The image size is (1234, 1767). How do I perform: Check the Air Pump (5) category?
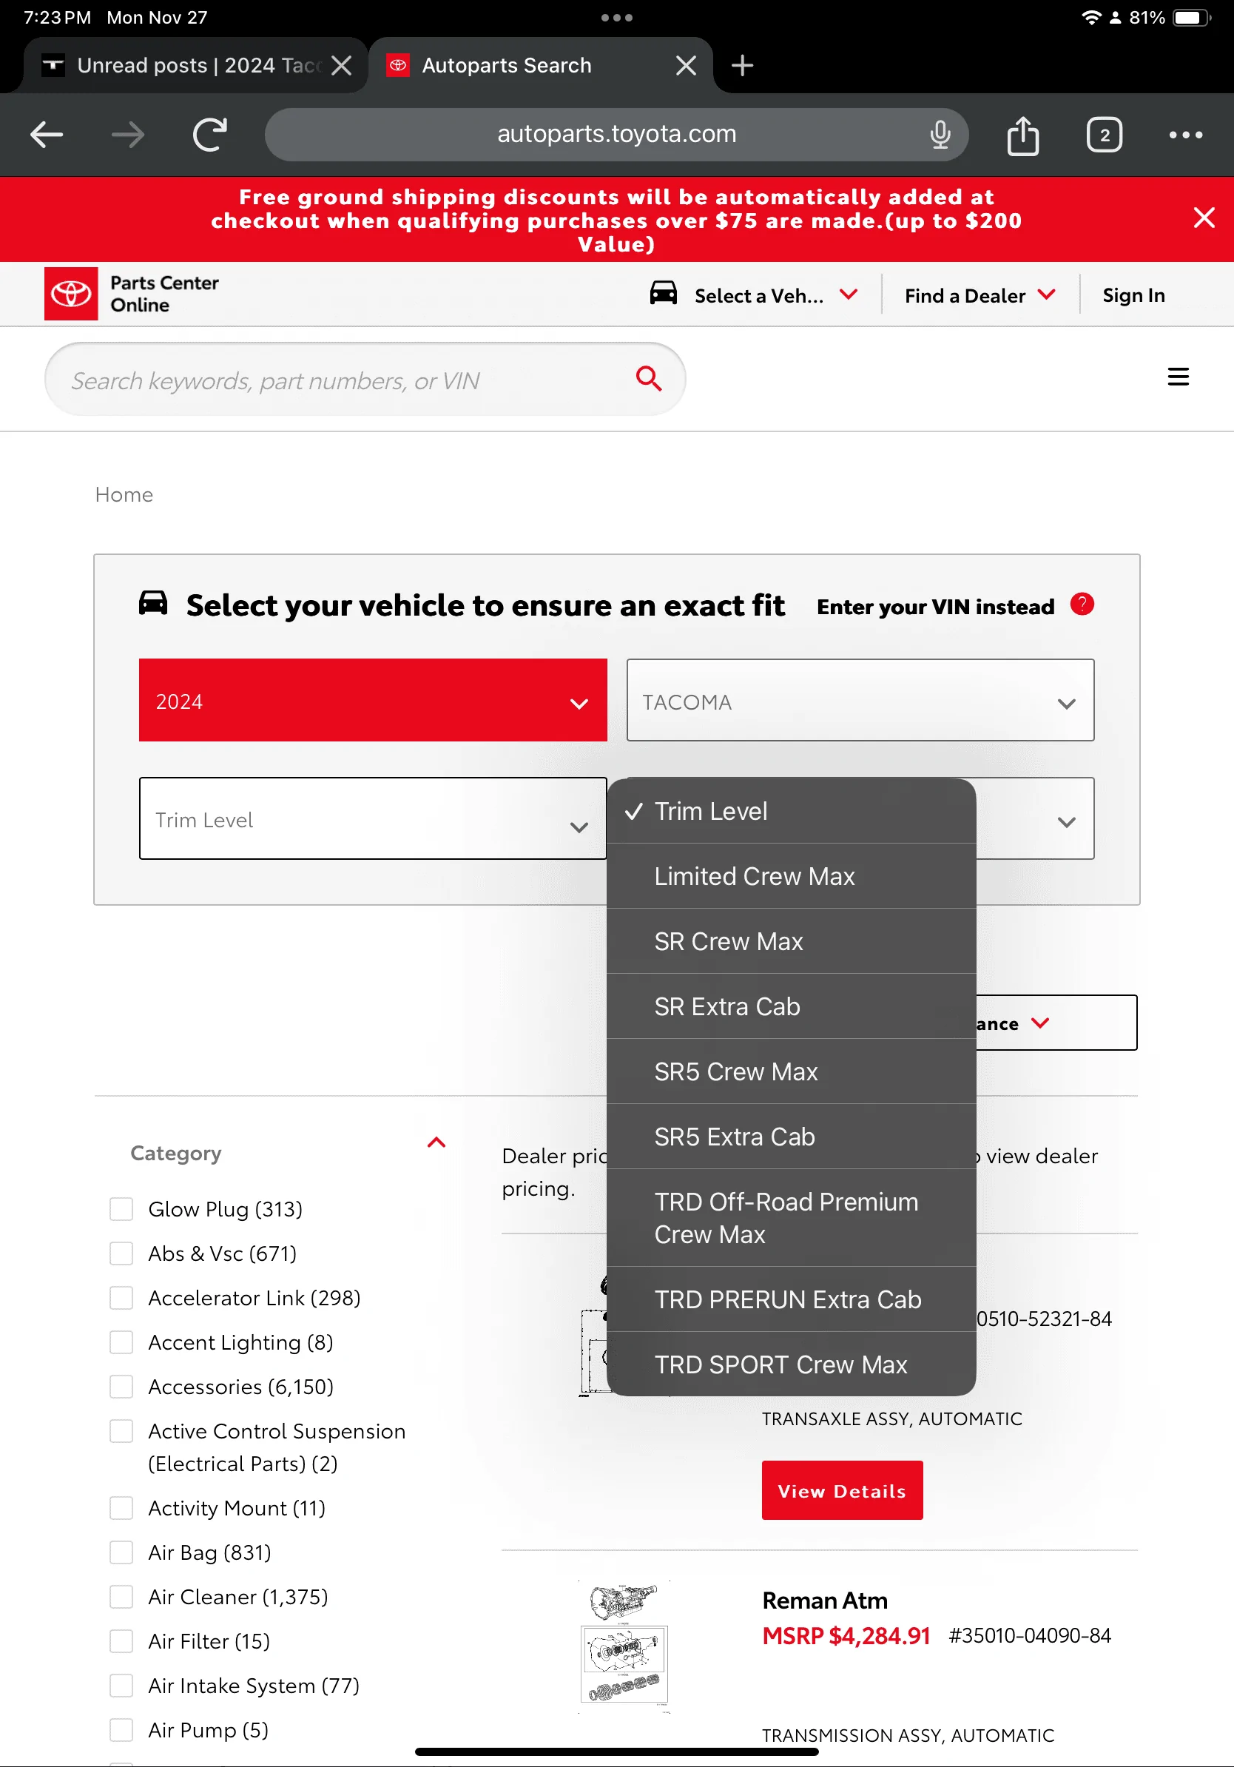point(121,1730)
